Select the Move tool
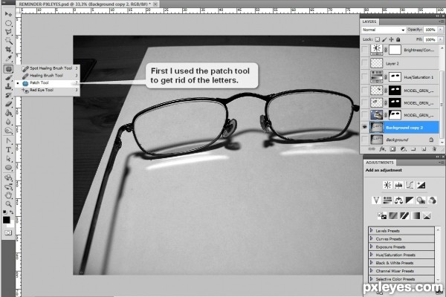The width and height of the screenshot is (446, 297). click(8, 14)
